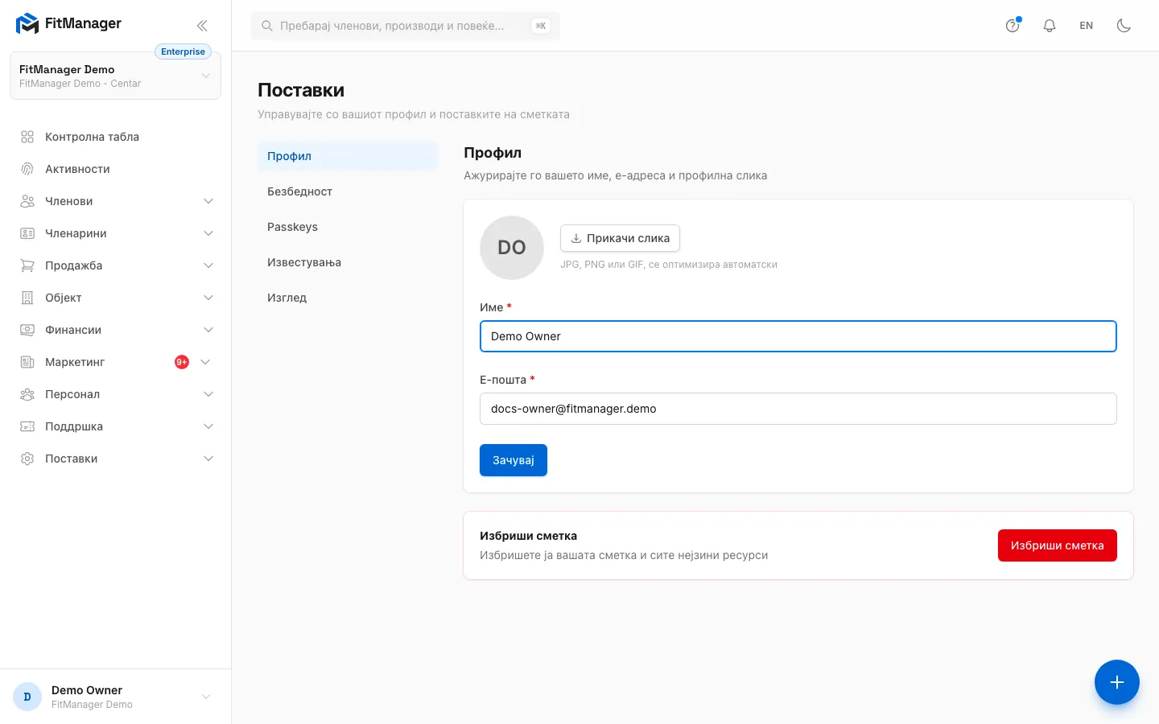Expand the Објект submenu chevron
Viewport: 1159px width, 724px height.
click(208, 298)
